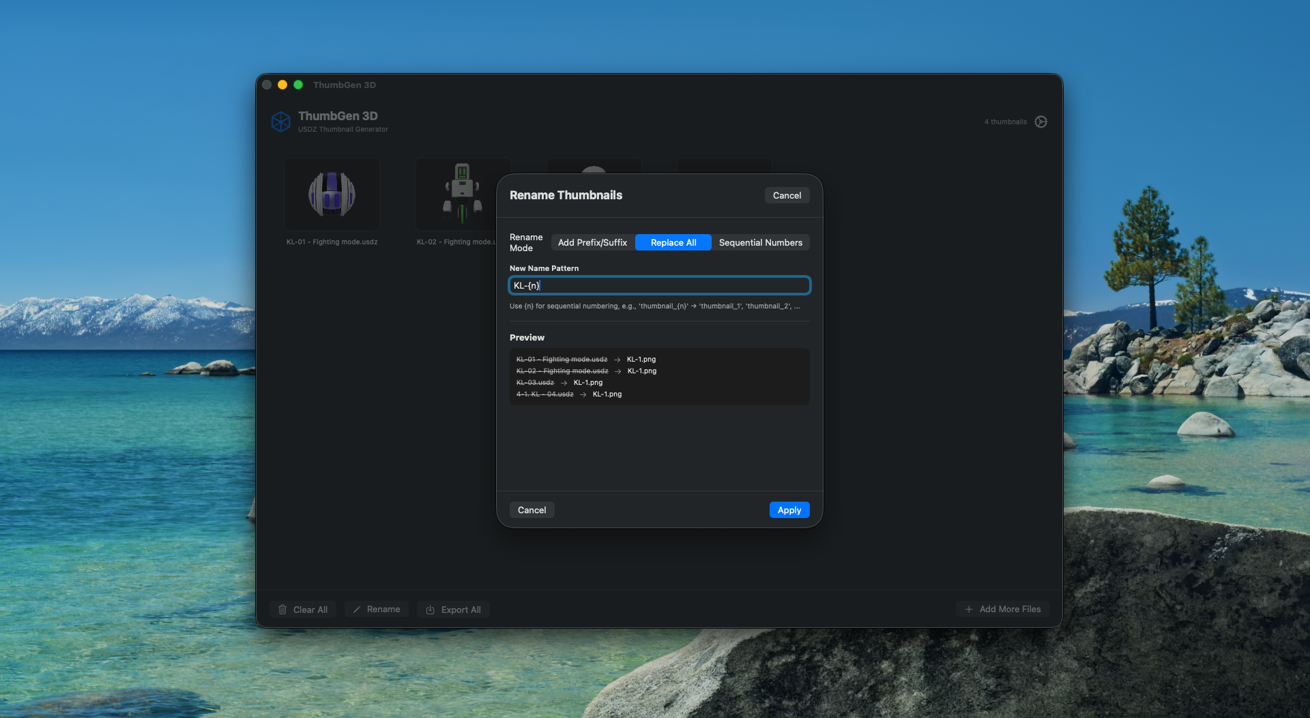This screenshot has width=1310, height=718.
Task: Click the Add More Files button
Action: (x=1002, y=609)
